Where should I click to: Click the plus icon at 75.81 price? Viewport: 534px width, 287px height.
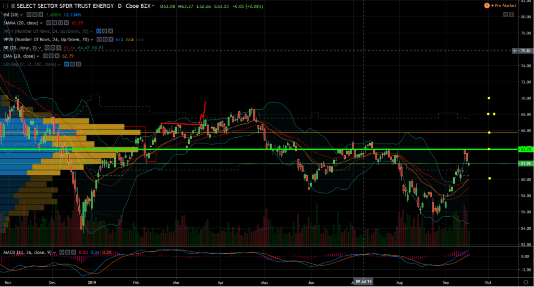pos(515,50)
